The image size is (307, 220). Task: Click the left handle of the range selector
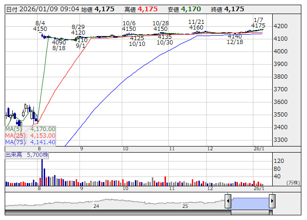click(x=228, y=202)
